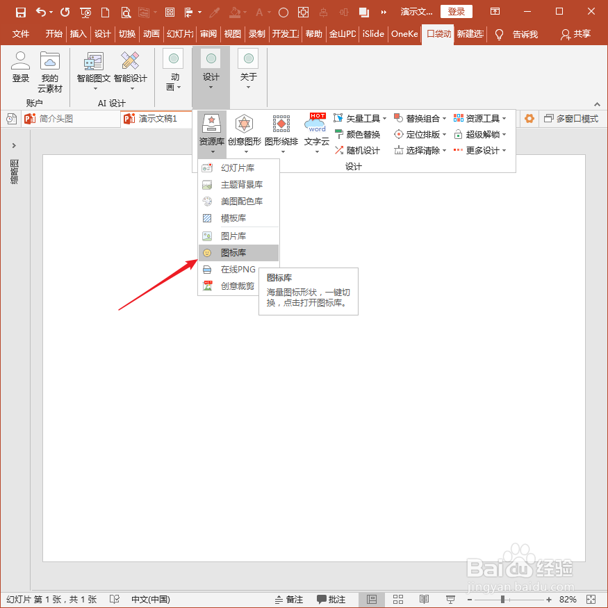This screenshot has height=608, width=608.
Task: Click zoom in plus button
Action: (549, 600)
